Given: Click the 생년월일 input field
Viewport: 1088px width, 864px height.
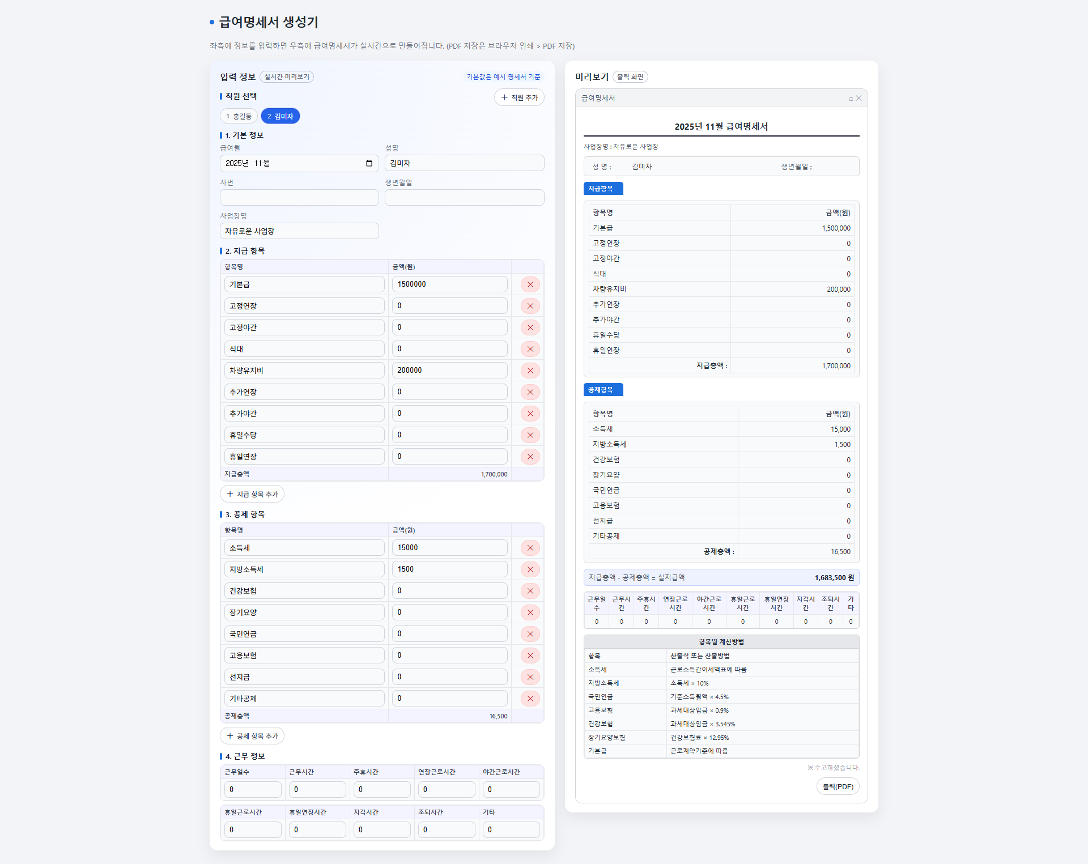Looking at the screenshot, I should (464, 198).
